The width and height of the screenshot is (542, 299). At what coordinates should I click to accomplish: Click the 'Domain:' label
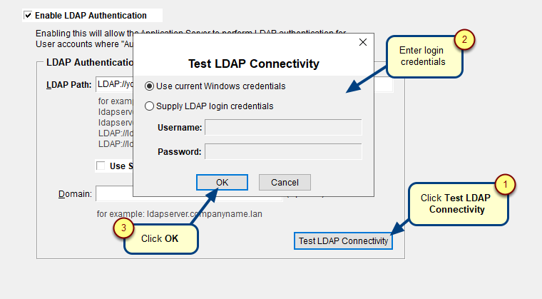pos(75,194)
